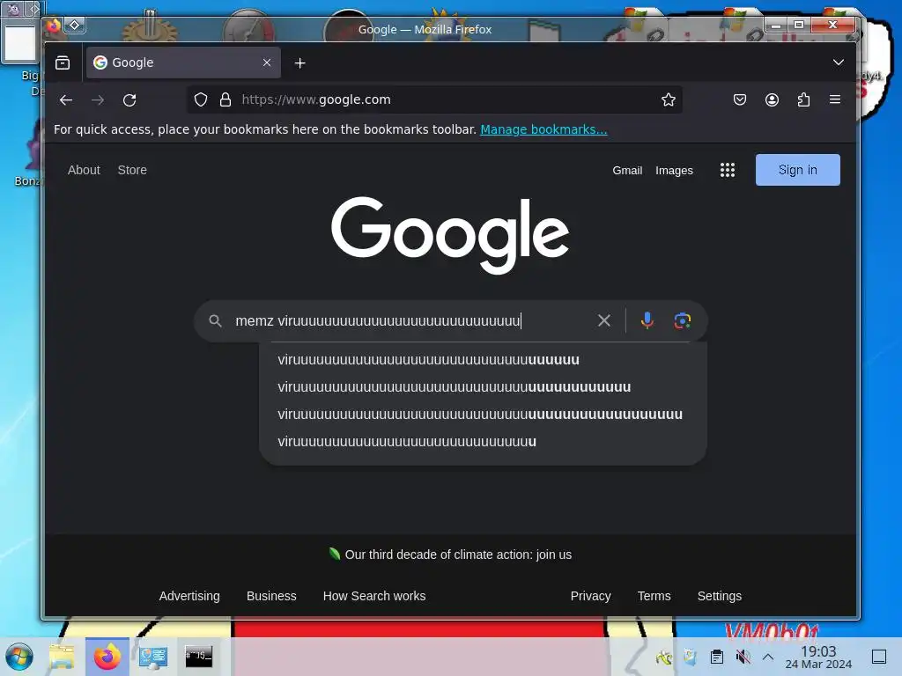Click the Firefox taskbar icon
The image size is (902, 676).
point(107,657)
